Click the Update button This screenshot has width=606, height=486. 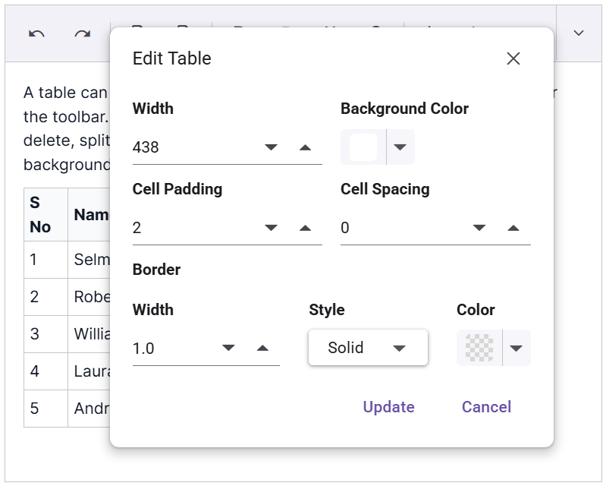tap(389, 407)
